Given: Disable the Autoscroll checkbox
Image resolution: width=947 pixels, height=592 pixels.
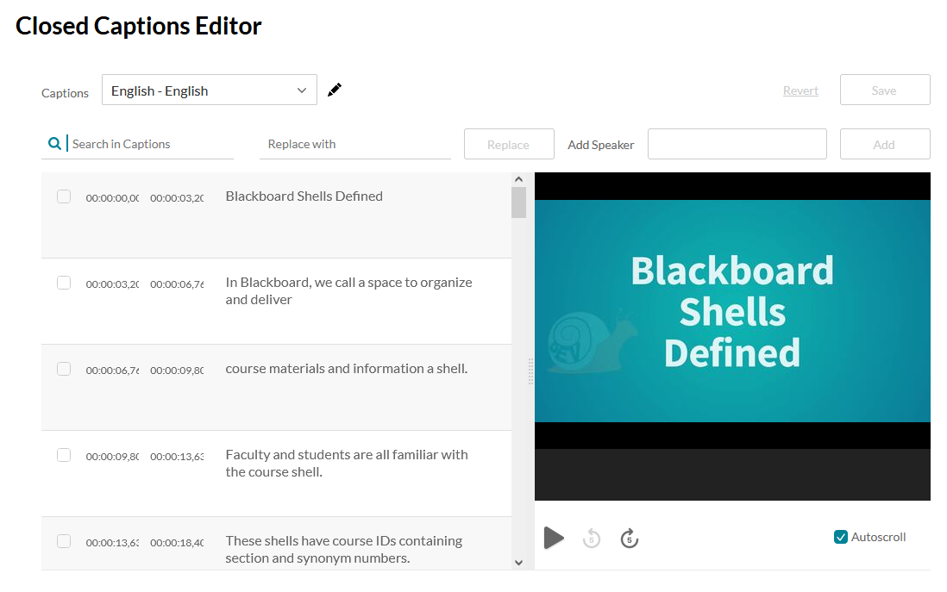Looking at the screenshot, I should pos(841,537).
